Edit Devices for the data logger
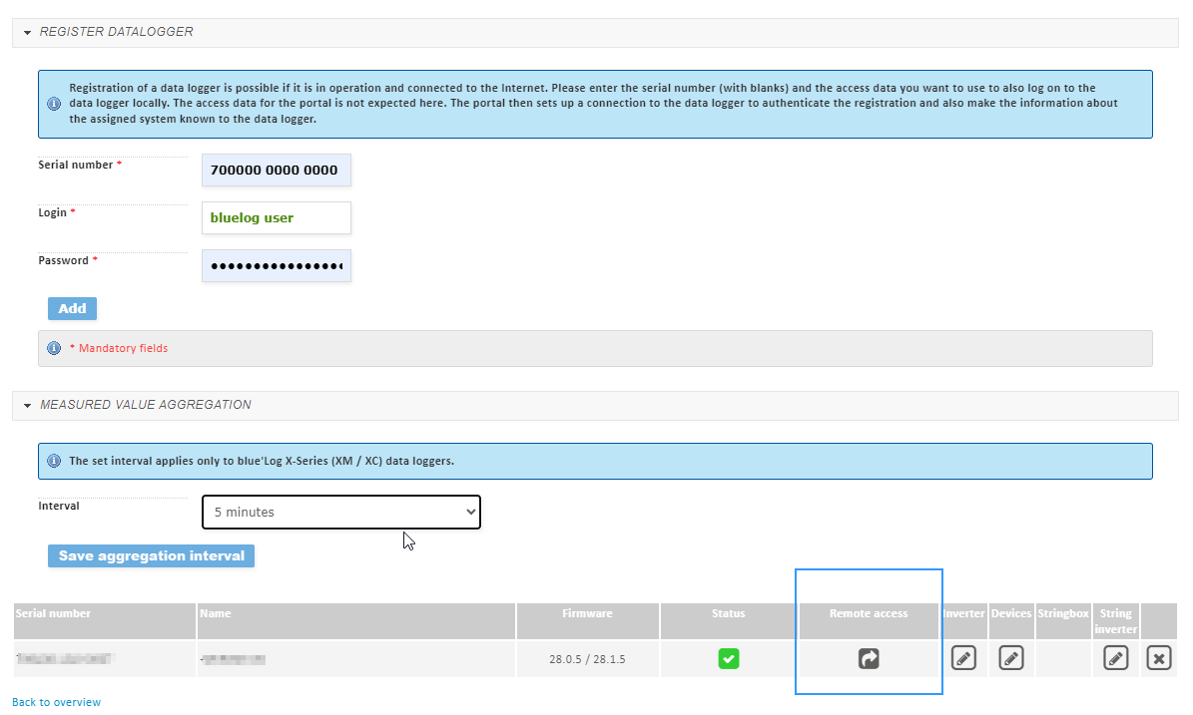Screen dimensions: 1193x715 tap(1010, 658)
